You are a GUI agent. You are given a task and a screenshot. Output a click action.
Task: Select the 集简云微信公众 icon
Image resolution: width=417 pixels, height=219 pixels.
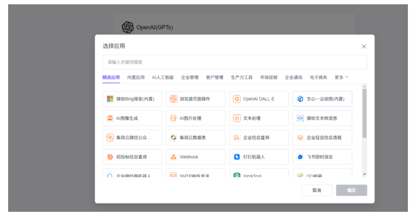coord(110,138)
